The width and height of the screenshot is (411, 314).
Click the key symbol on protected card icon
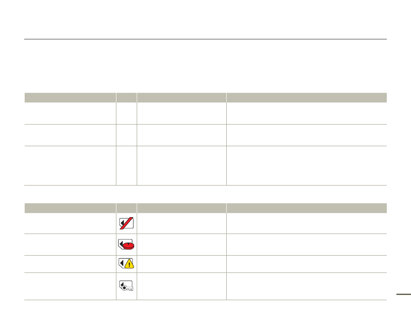[x=128, y=288]
